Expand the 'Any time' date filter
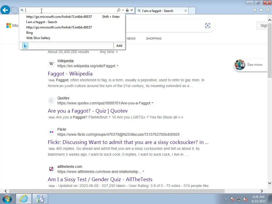This screenshot has height=204, width=272. 109,52
